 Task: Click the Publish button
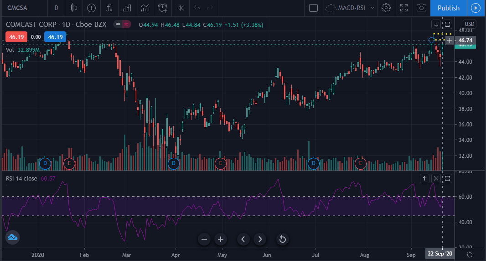click(448, 8)
